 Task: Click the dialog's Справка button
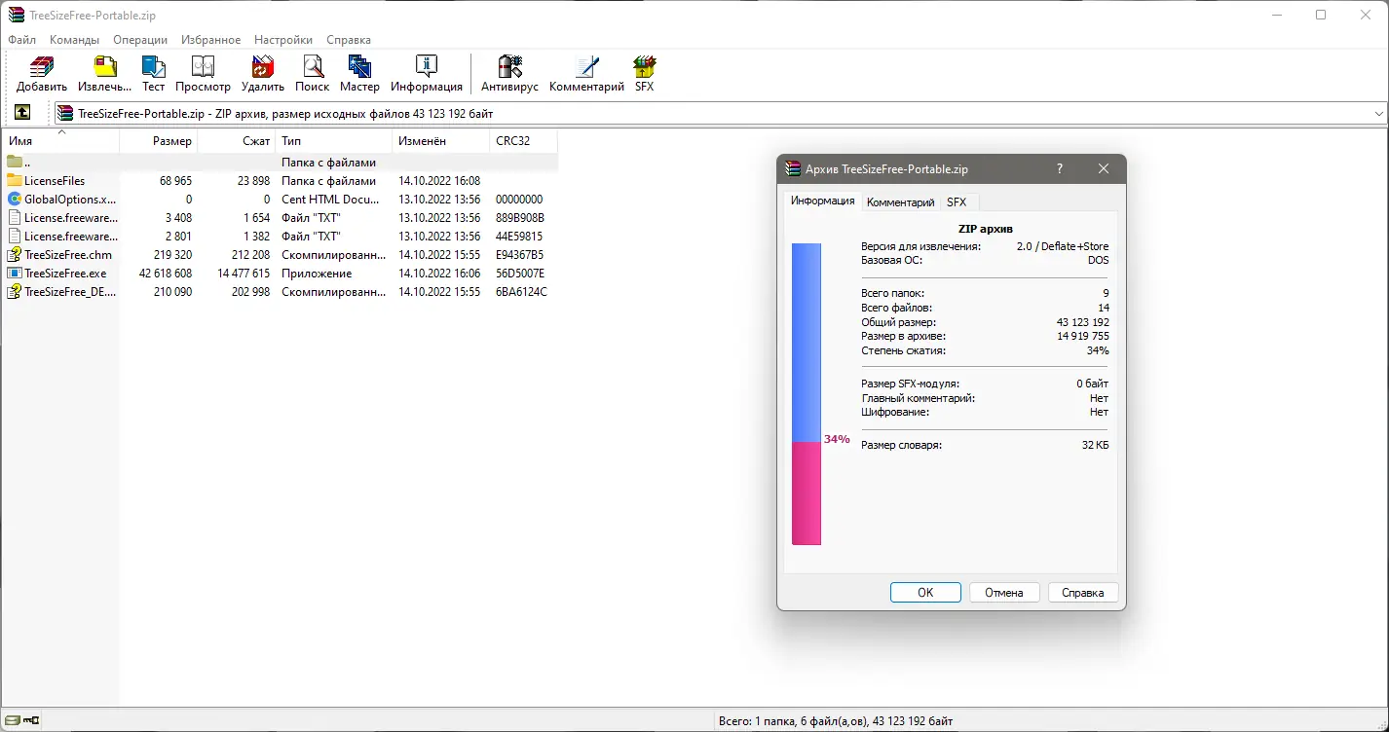[1082, 592]
